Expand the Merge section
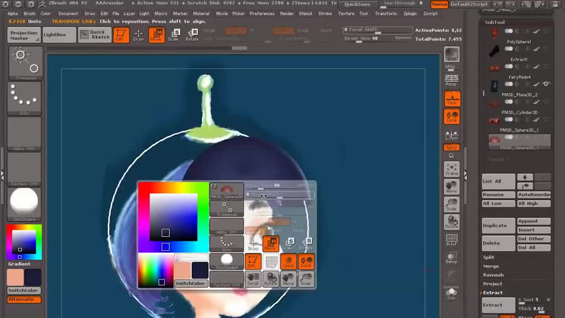This screenshot has height=318, width=565. click(x=491, y=266)
